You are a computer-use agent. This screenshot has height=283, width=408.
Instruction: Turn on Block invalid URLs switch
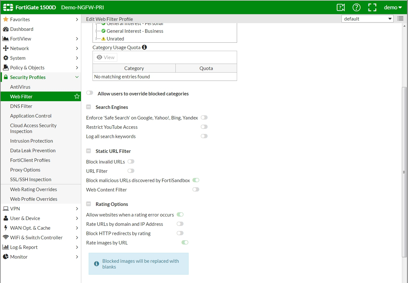pyautogui.click(x=131, y=162)
